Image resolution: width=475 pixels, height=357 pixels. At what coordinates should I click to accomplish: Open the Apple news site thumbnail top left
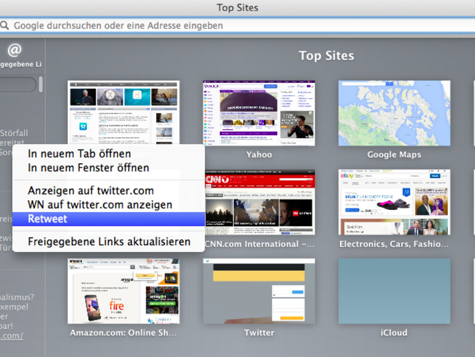point(123,112)
